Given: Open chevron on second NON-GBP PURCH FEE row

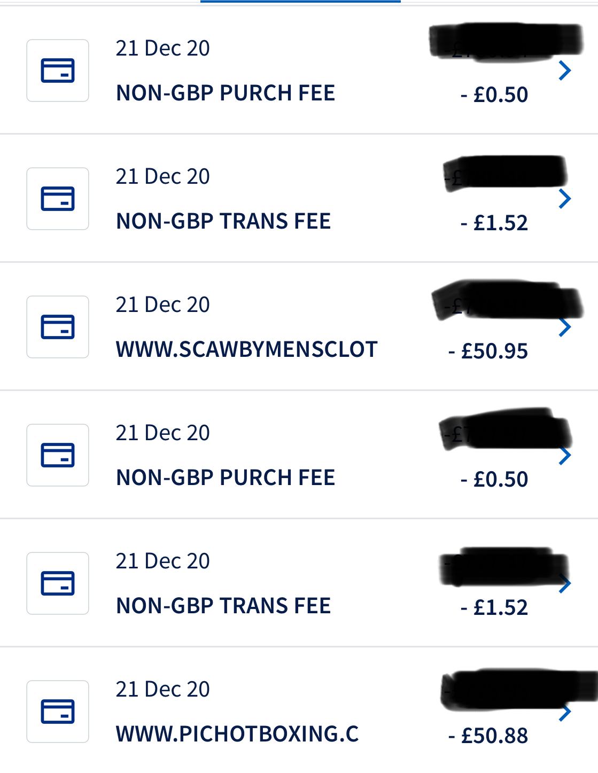Looking at the screenshot, I should click(x=565, y=455).
